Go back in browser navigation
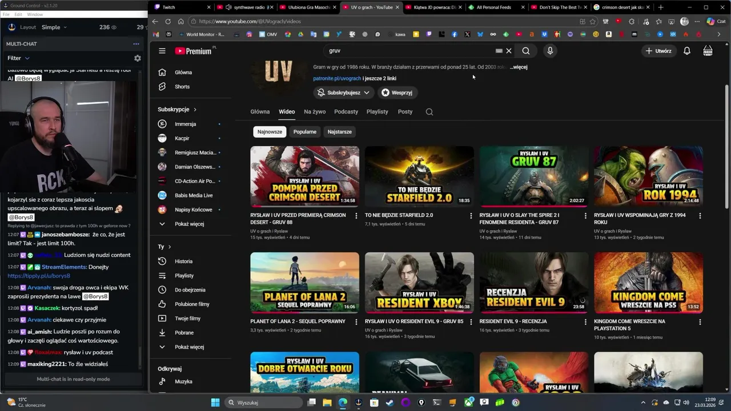 pyautogui.click(x=155, y=22)
